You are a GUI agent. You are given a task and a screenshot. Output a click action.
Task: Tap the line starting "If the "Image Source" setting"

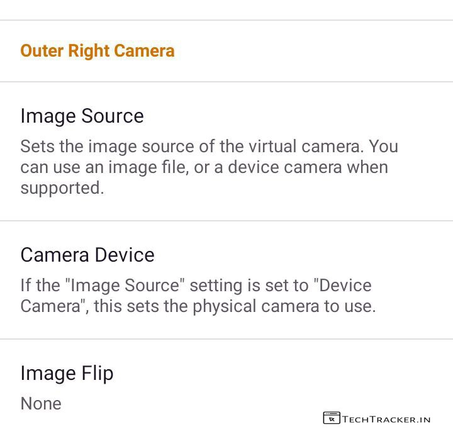196,285
